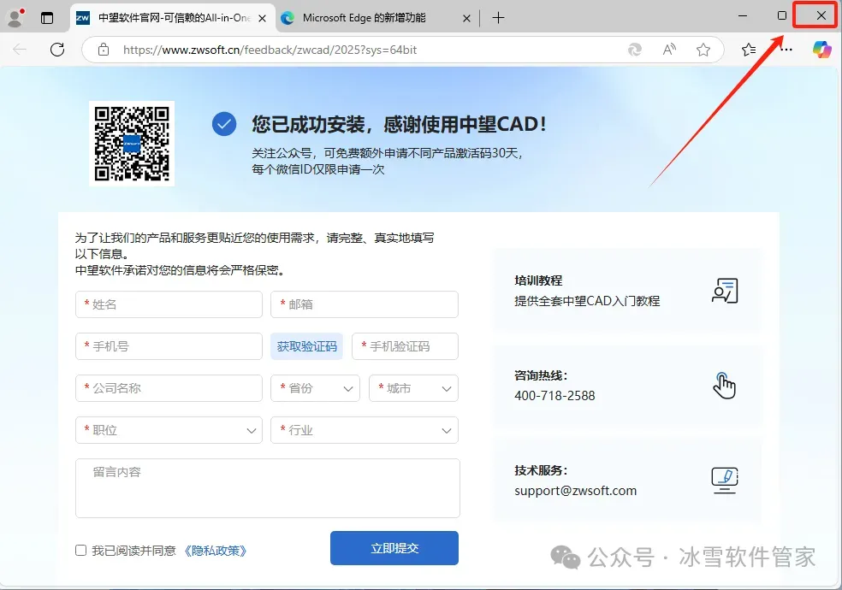842x590 pixels.
Task: Open a new tab with the plus button
Action: (x=498, y=18)
